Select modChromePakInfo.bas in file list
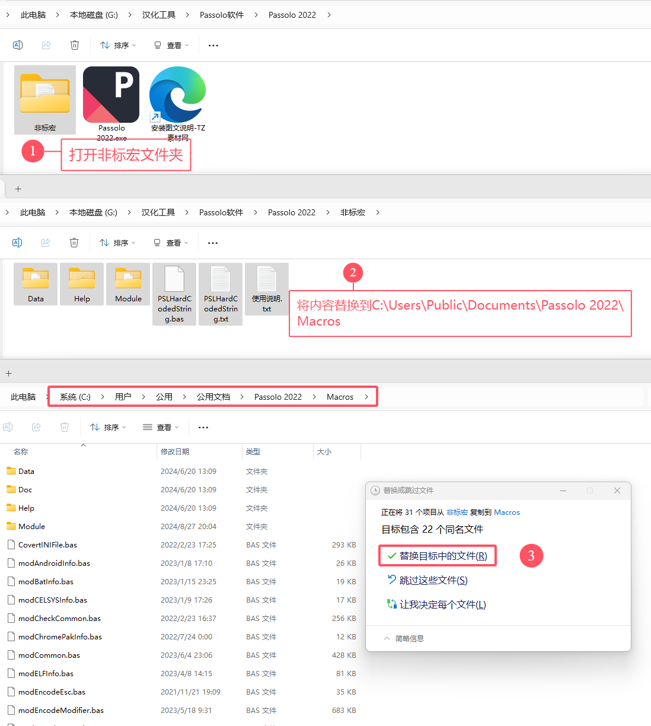Image resolution: width=651 pixels, height=726 pixels. [181, 637]
